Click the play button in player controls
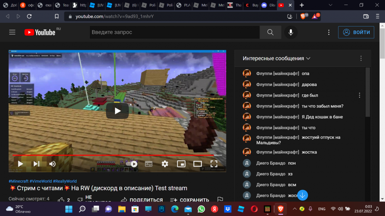The width and height of the screenshot is (385, 216). pos(21,164)
